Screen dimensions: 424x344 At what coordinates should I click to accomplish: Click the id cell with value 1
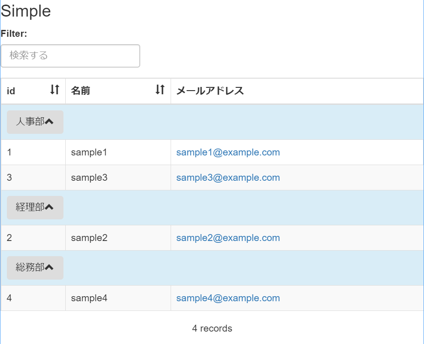10,152
